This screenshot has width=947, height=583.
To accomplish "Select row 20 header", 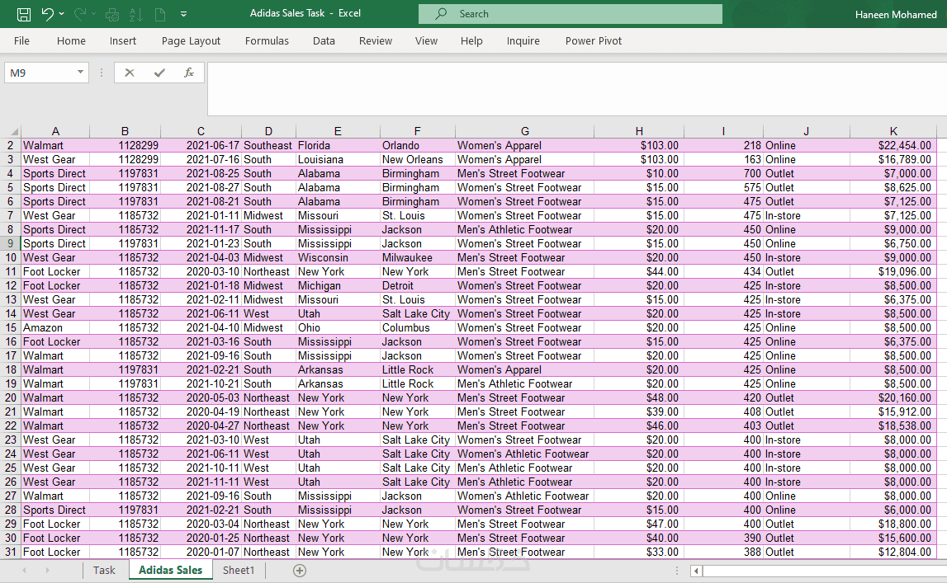I will point(10,398).
